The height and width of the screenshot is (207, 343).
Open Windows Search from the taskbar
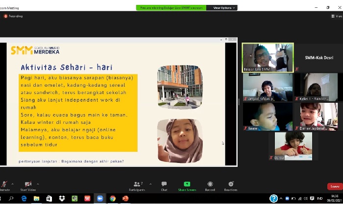pos(11,198)
